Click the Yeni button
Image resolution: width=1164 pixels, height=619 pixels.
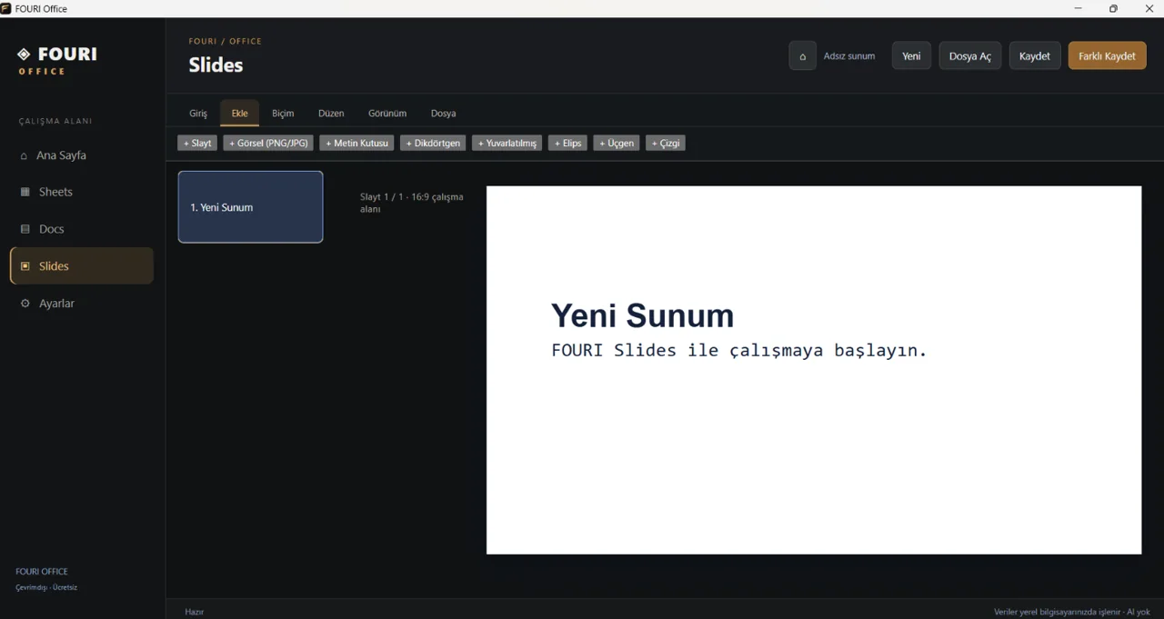click(x=911, y=55)
